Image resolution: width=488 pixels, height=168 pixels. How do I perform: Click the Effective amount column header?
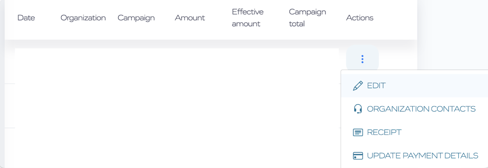[247, 18]
